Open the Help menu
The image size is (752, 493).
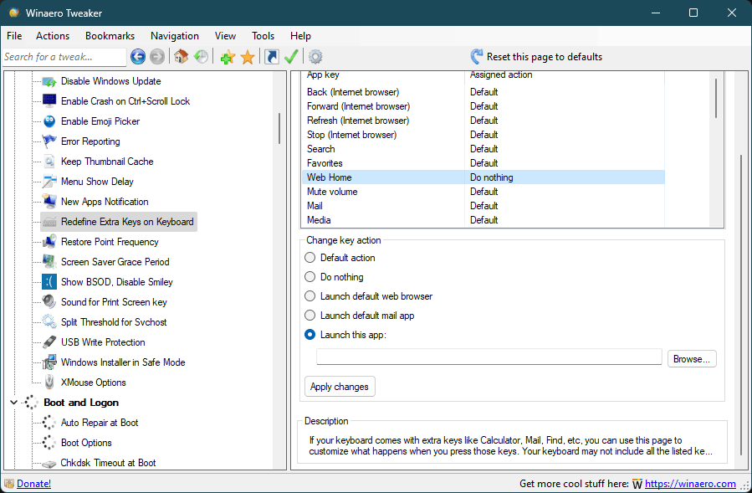click(300, 36)
